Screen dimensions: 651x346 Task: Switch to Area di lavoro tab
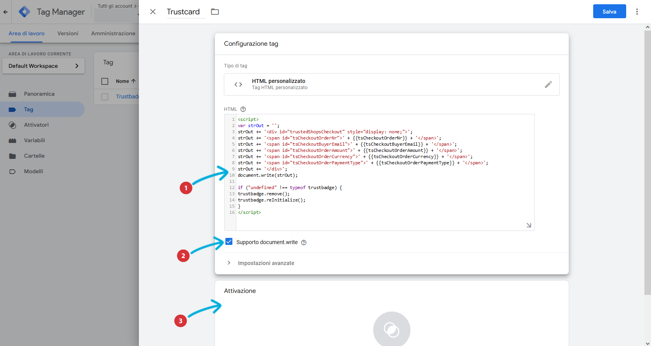pos(26,33)
